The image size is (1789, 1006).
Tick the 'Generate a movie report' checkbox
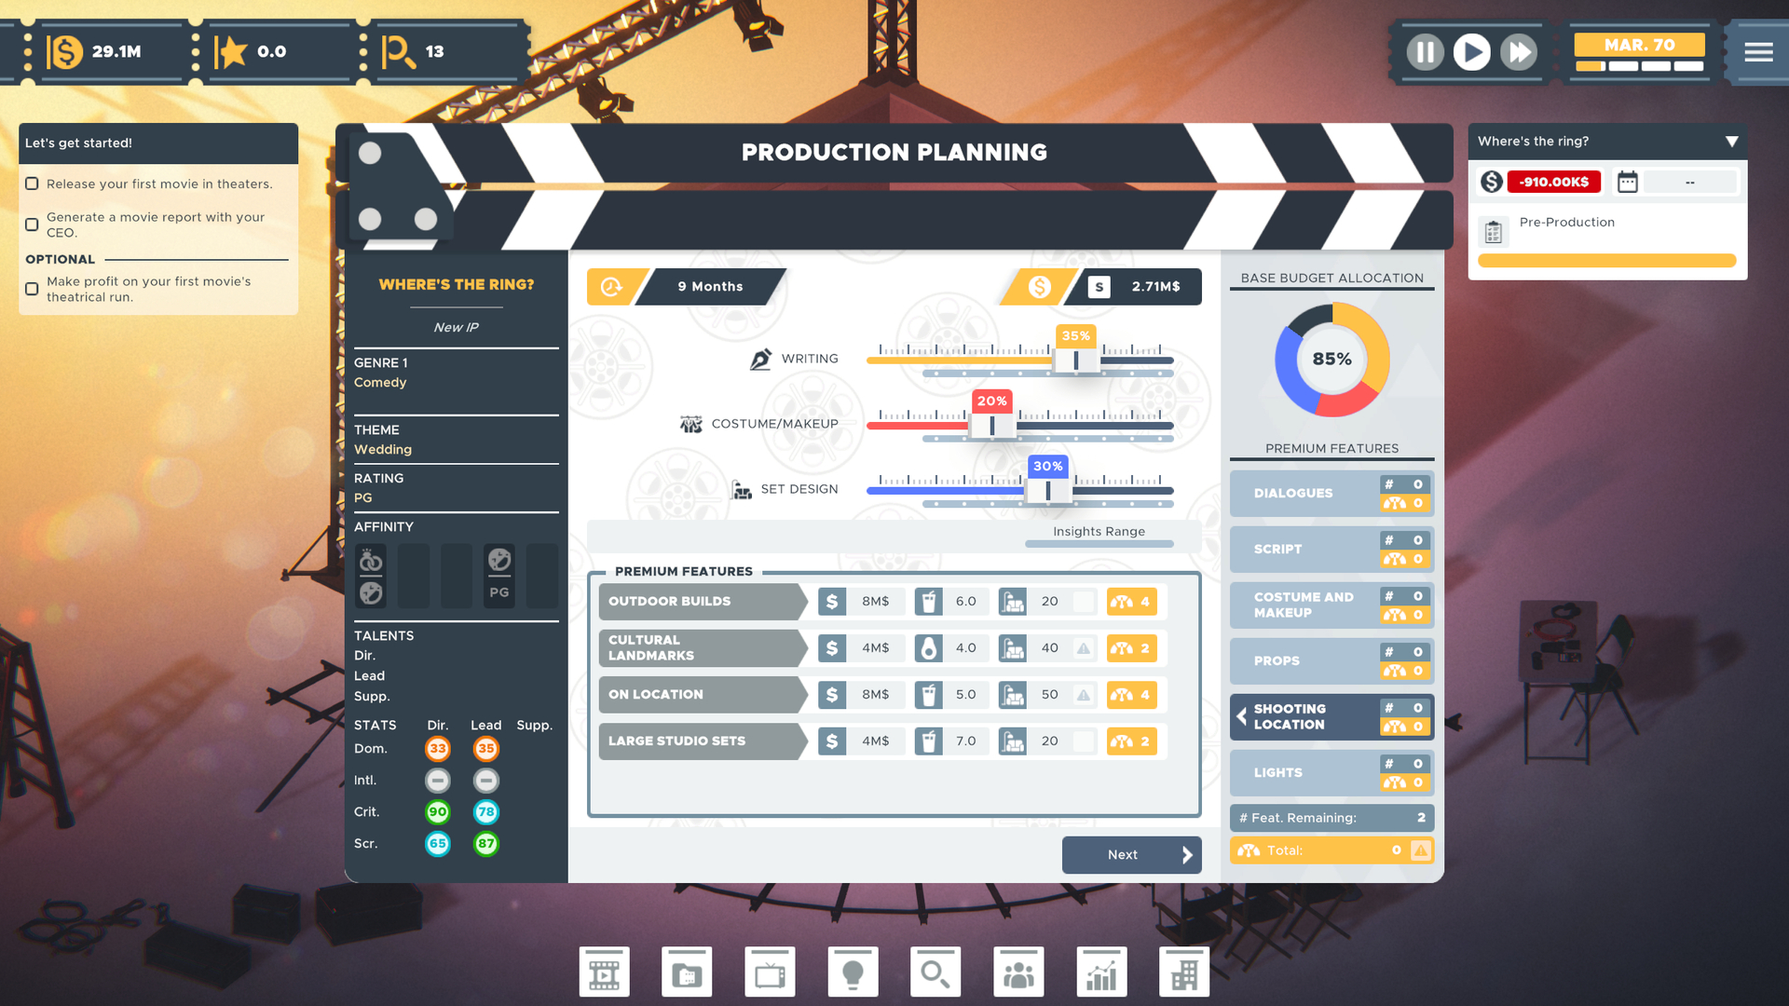click(33, 224)
